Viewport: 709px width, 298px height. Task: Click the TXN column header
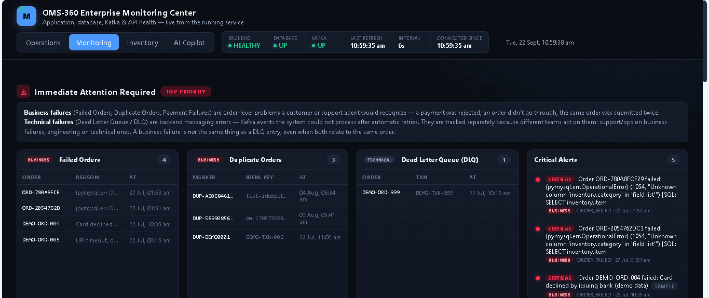click(421, 178)
